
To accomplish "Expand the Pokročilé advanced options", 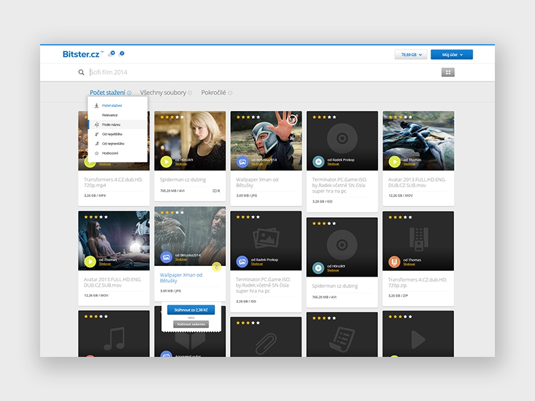I will (217, 92).
